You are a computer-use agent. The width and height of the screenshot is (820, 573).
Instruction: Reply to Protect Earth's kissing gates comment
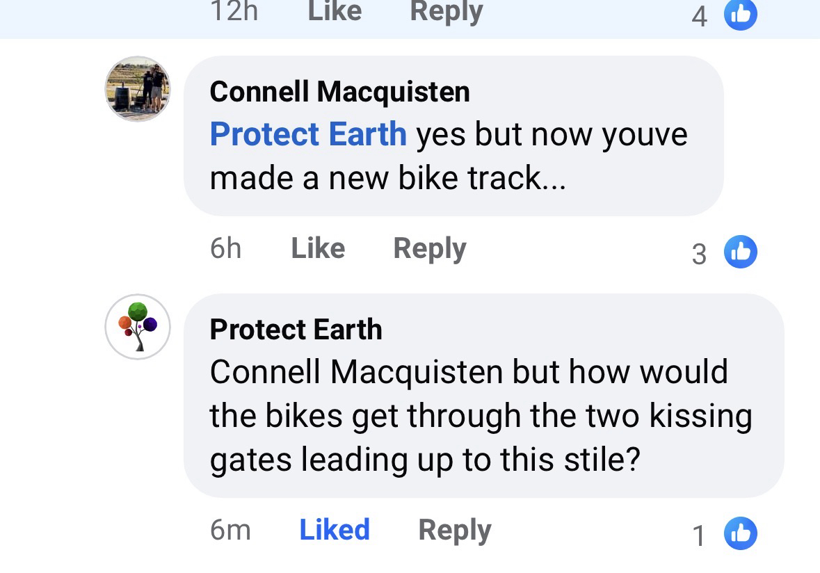click(x=454, y=530)
